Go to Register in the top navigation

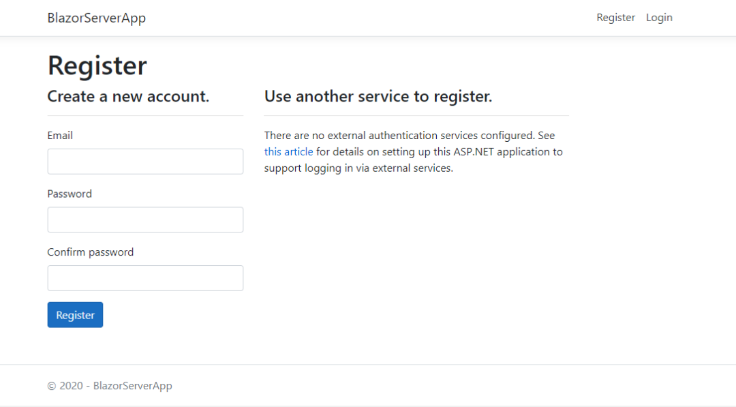[x=615, y=18]
